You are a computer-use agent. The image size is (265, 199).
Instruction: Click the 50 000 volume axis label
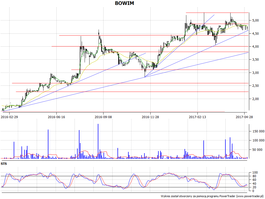tap(257, 150)
